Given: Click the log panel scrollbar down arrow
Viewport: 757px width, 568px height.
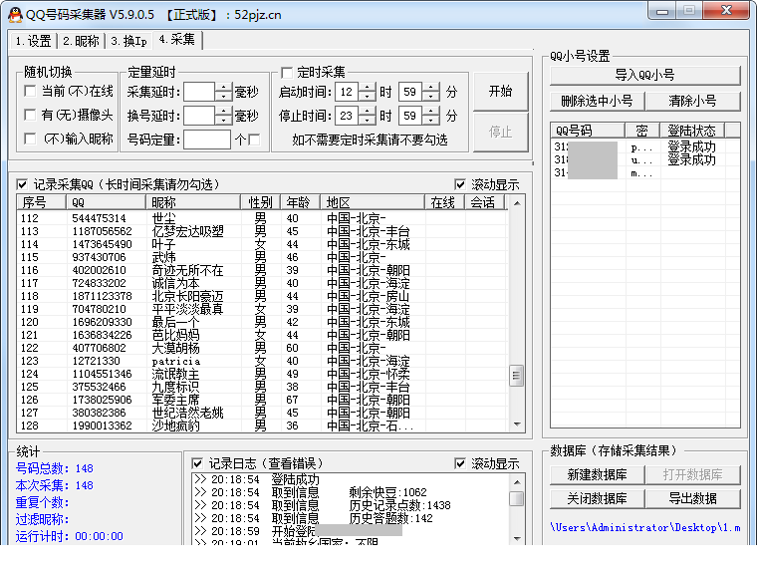Looking at the screenshot, I should [517, 538].
